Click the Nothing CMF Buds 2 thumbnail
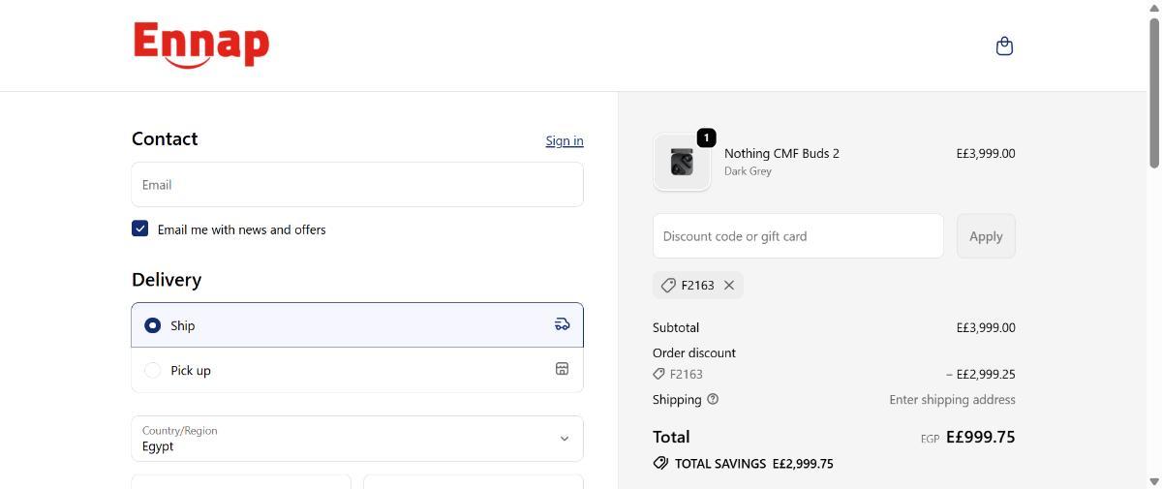Viewport: 1162px width, 489px height. pos(682,162)
